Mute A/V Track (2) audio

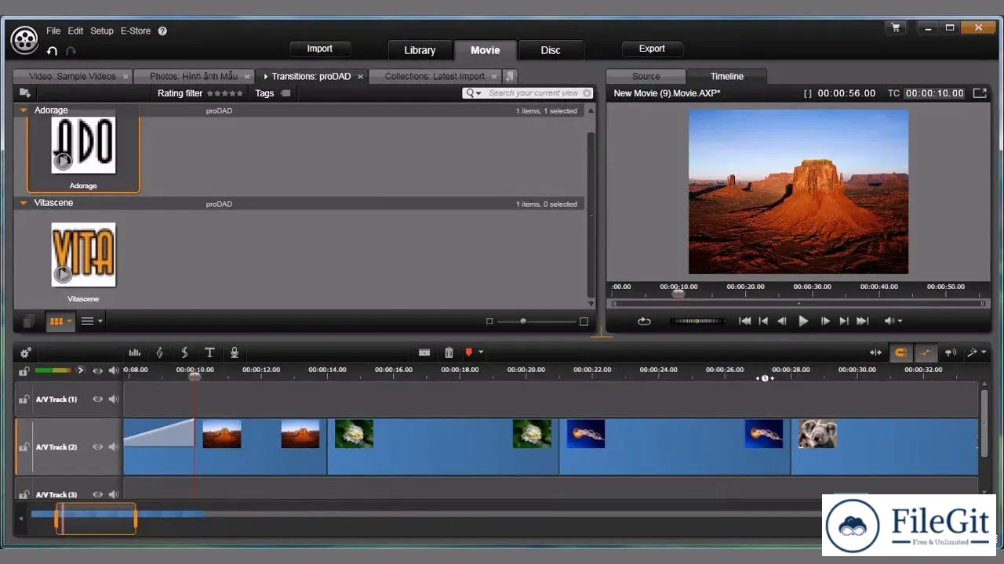[x=114, y=446]
